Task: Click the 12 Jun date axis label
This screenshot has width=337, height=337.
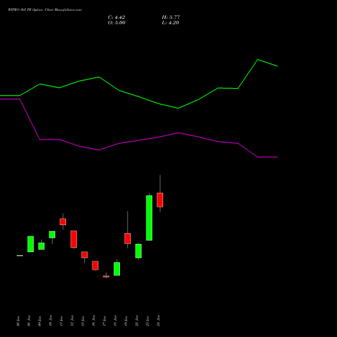Action: pyautogui.click(x=72, y=321)
